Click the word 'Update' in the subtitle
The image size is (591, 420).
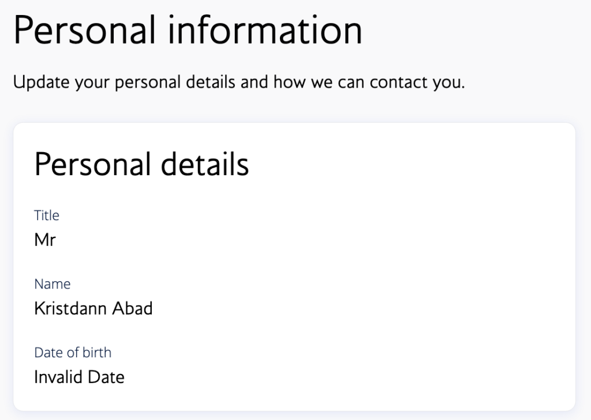coord(42,82)
